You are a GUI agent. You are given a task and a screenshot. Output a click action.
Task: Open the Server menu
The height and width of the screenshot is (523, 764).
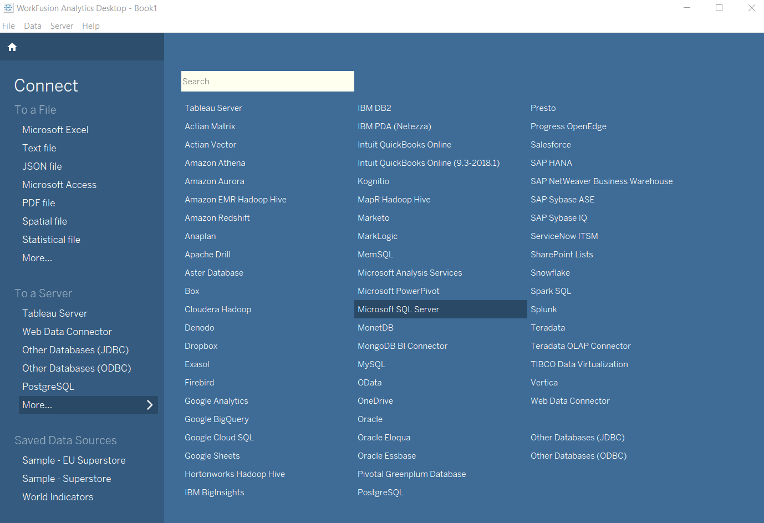(62, 26)
